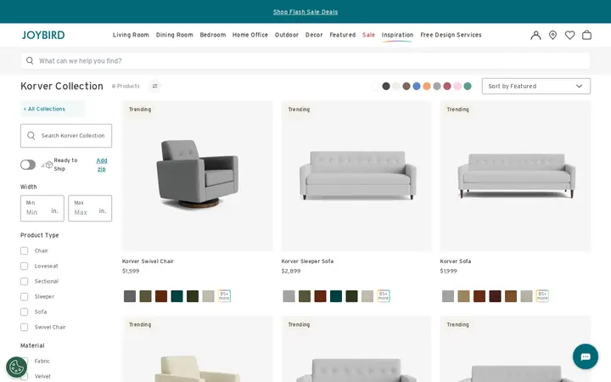
Task: Click the Max width input
Action: click(90, 208)
